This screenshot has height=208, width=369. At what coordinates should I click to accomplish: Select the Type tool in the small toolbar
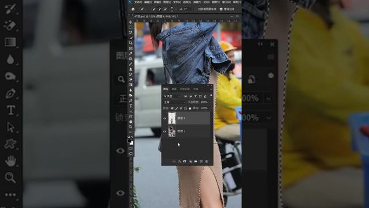[x=131, y=106]
